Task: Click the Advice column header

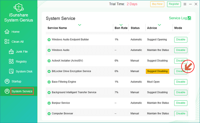Action: [x=152, y=28]
